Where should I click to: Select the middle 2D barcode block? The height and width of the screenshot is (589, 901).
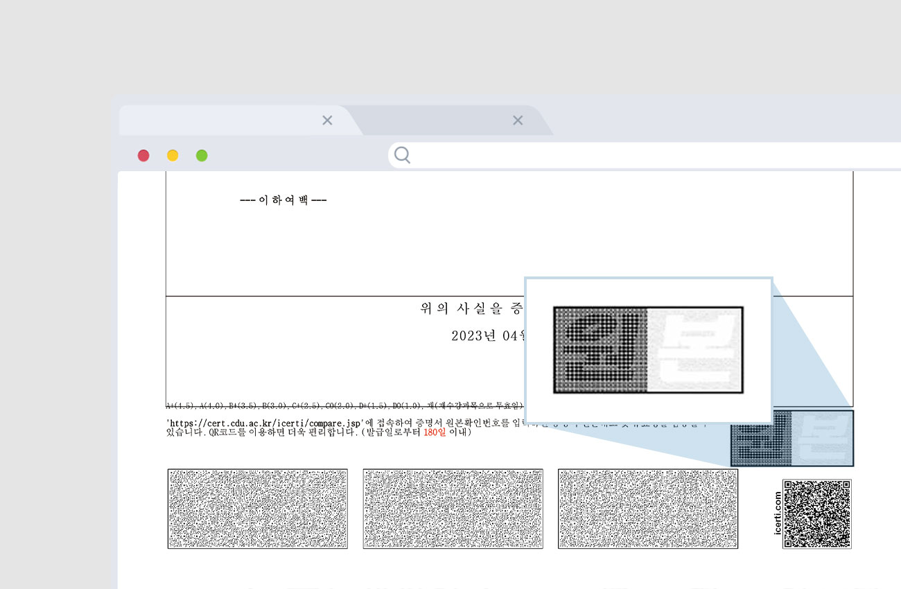[453, 509]
